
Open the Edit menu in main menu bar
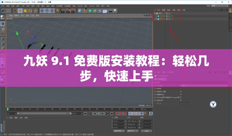click(8, 6)
